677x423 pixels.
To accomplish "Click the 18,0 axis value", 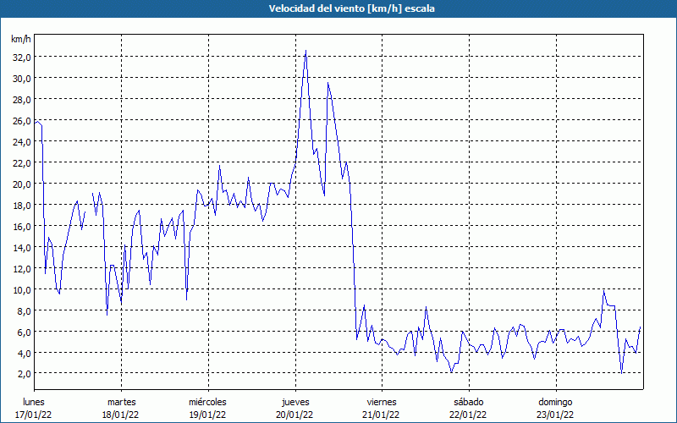I will (22, 205).
